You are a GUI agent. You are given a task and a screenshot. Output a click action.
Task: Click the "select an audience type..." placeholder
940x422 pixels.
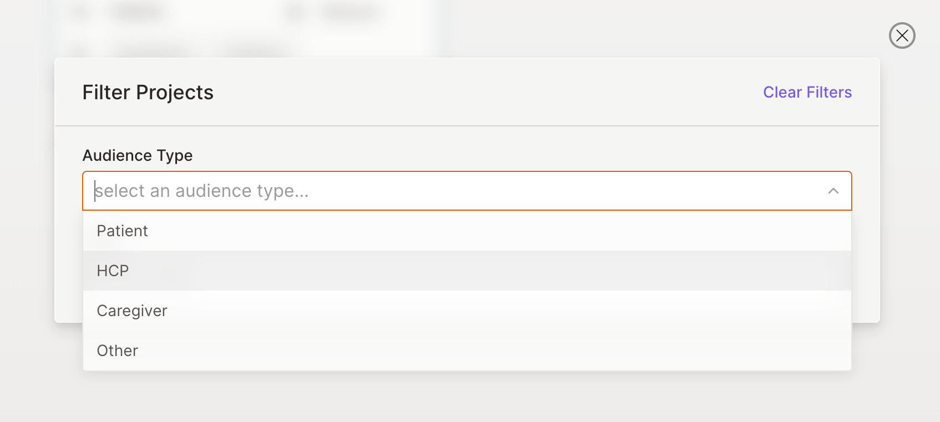202,191
